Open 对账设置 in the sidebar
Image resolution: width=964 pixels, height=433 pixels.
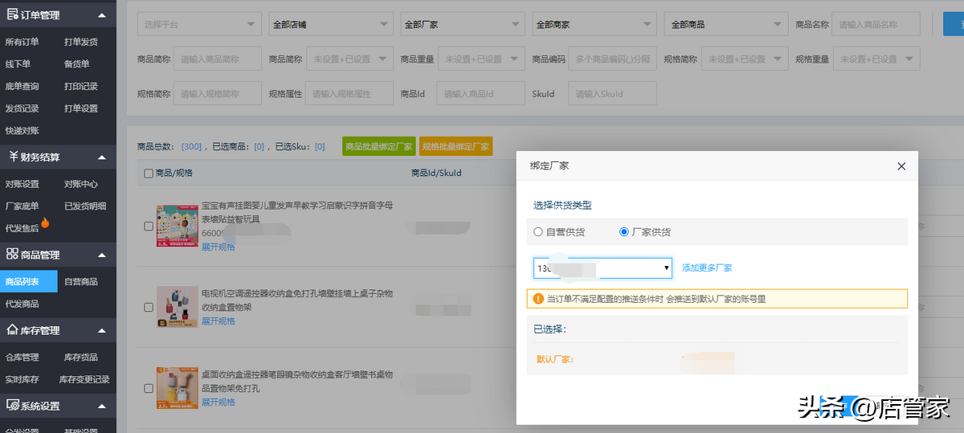(x=22, y=184)
